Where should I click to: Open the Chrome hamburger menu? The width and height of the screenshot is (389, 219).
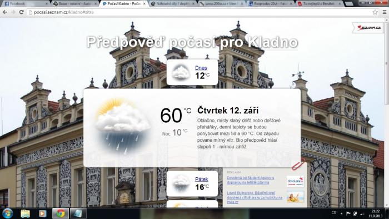pyautogui.click(x=385, y=12)
